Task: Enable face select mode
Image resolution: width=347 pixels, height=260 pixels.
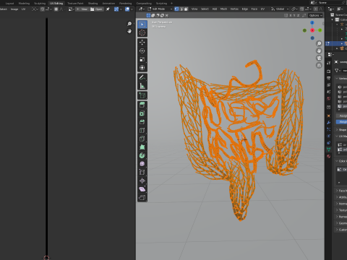Action: click(x=186, y=9)
